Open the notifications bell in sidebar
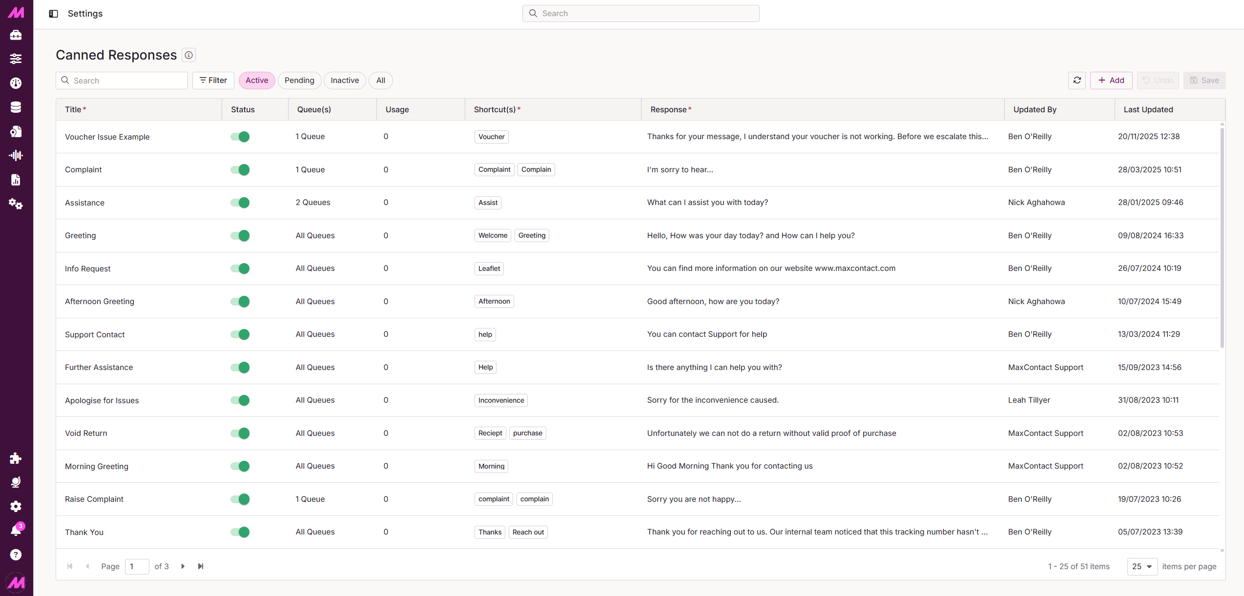1244x596 pixels. click(16, 530)
